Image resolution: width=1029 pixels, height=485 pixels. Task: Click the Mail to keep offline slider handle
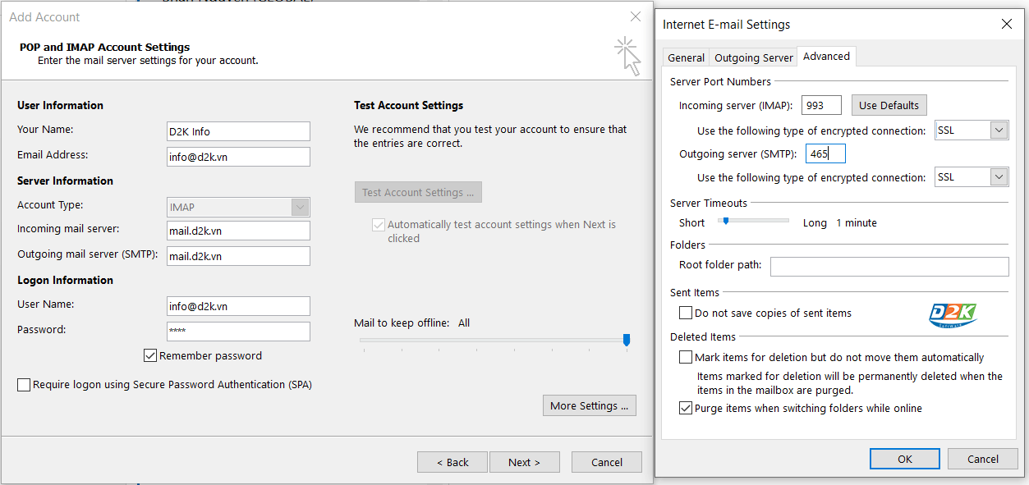click(x=627, y=340)
